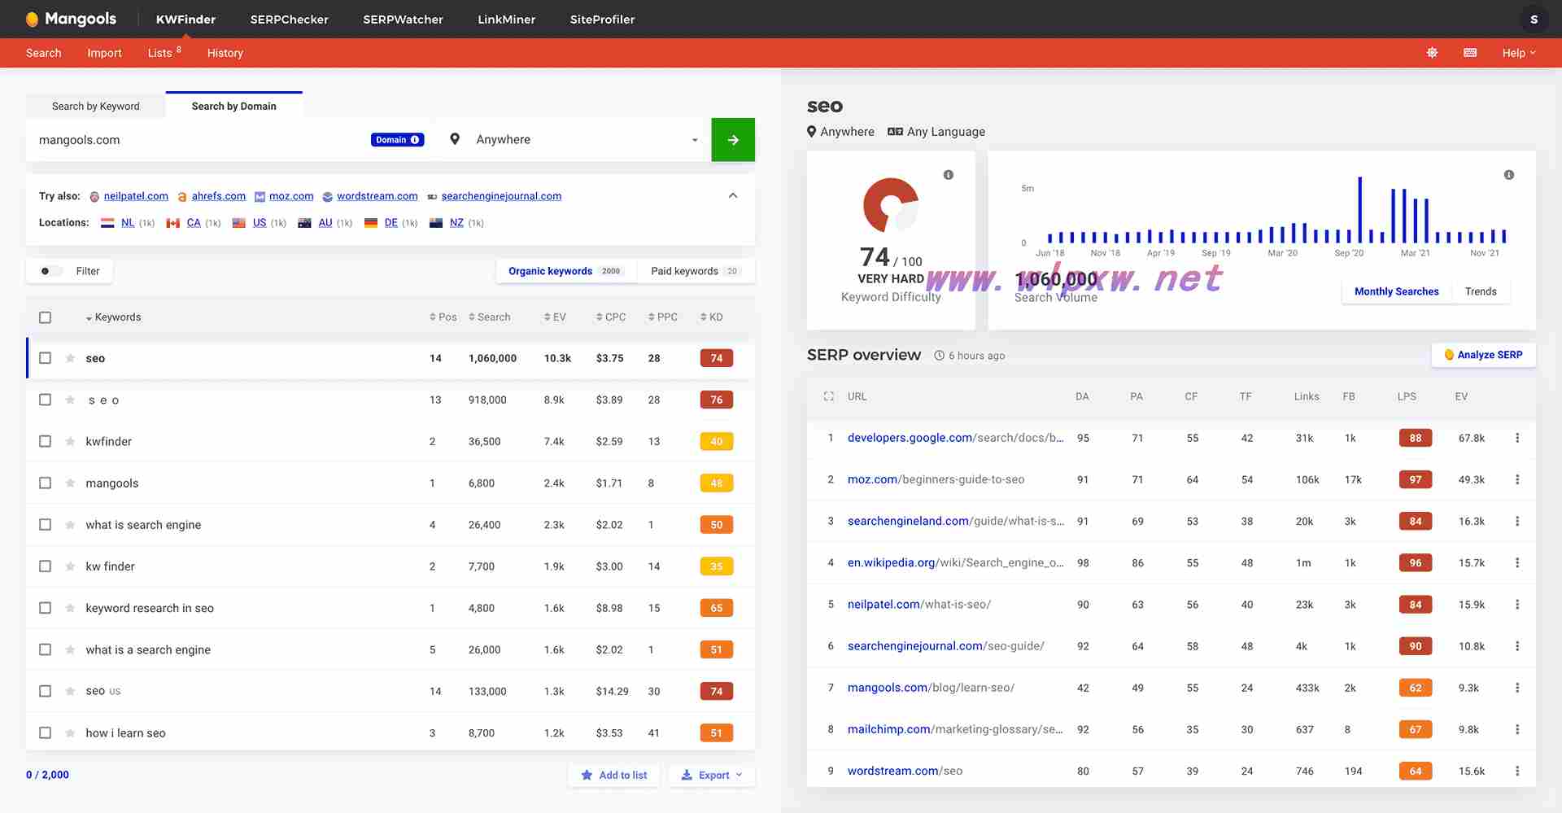Star the 'how i learn seo' keyword

pos(71,732)
